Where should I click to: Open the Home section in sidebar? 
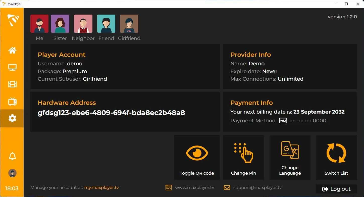pyautogui.click(x=12, y=50)
